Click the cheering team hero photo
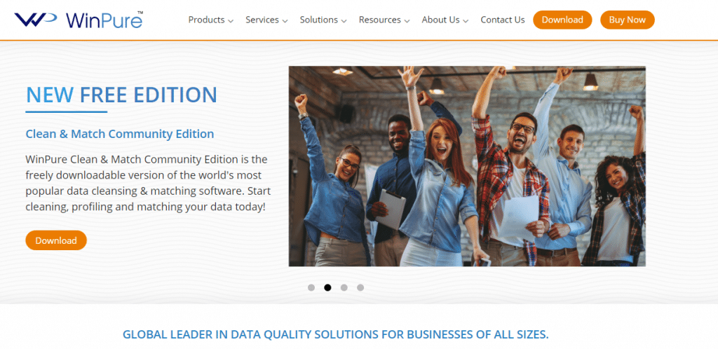This screenshot has width=718, height=349. tap(467, 166)
